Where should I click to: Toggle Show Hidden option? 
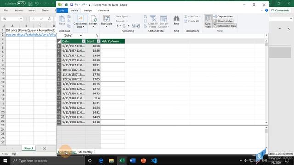[x=223, y=21]
